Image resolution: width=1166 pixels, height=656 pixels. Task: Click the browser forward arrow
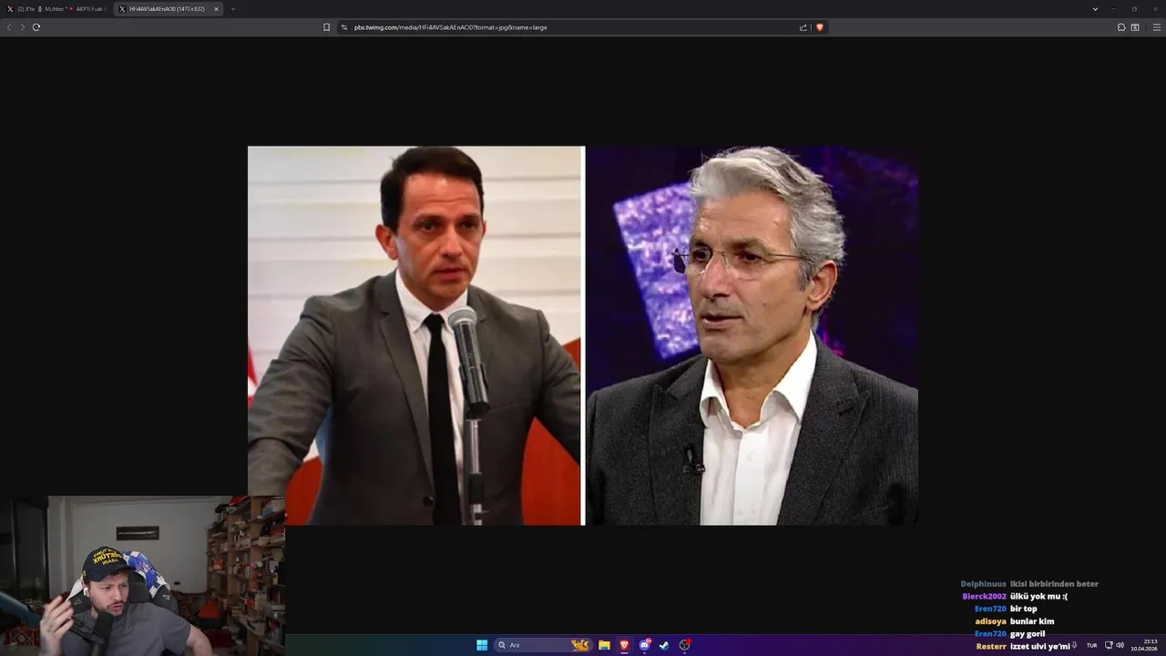pyautogui.click(x=23, y=27)
